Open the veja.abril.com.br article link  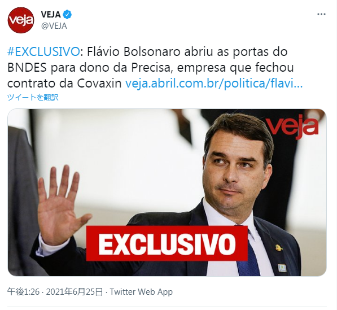[x=214, y=84]
